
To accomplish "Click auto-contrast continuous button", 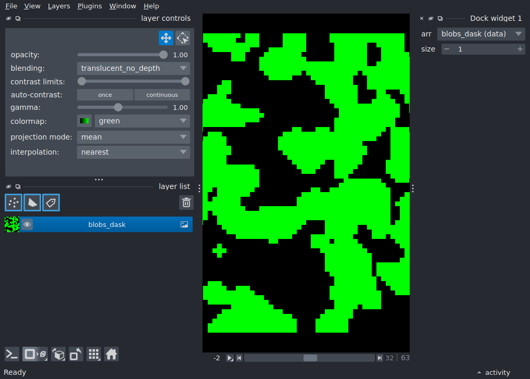I will (x=162, y=95).
